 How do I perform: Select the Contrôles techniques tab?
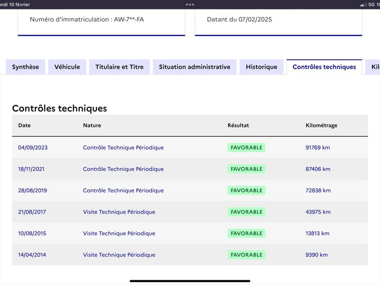324,67
